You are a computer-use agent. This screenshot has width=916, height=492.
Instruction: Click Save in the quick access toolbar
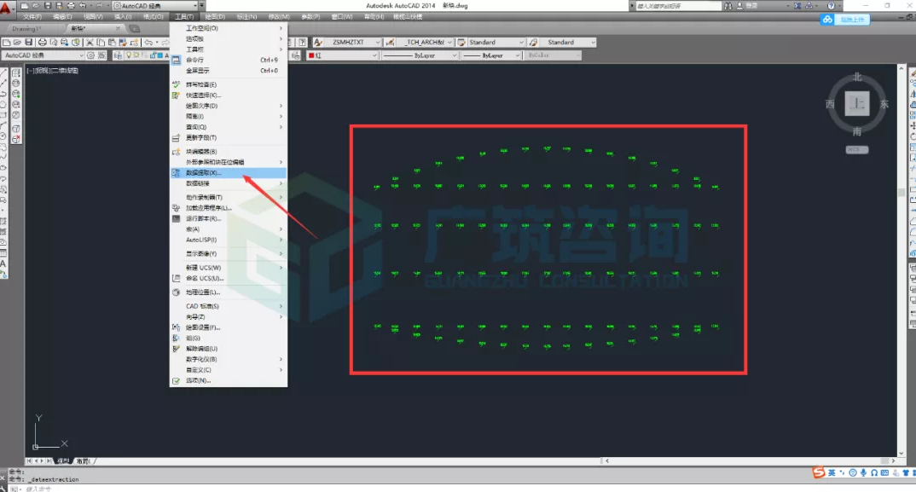[x=48, y=5]
